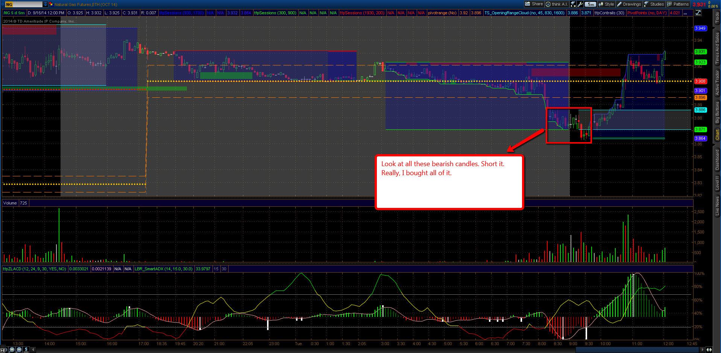Viewport: 721px width, 353px height.
Task: Click the right scroll arrow on time scrollbar
Action: click(702, 350)
